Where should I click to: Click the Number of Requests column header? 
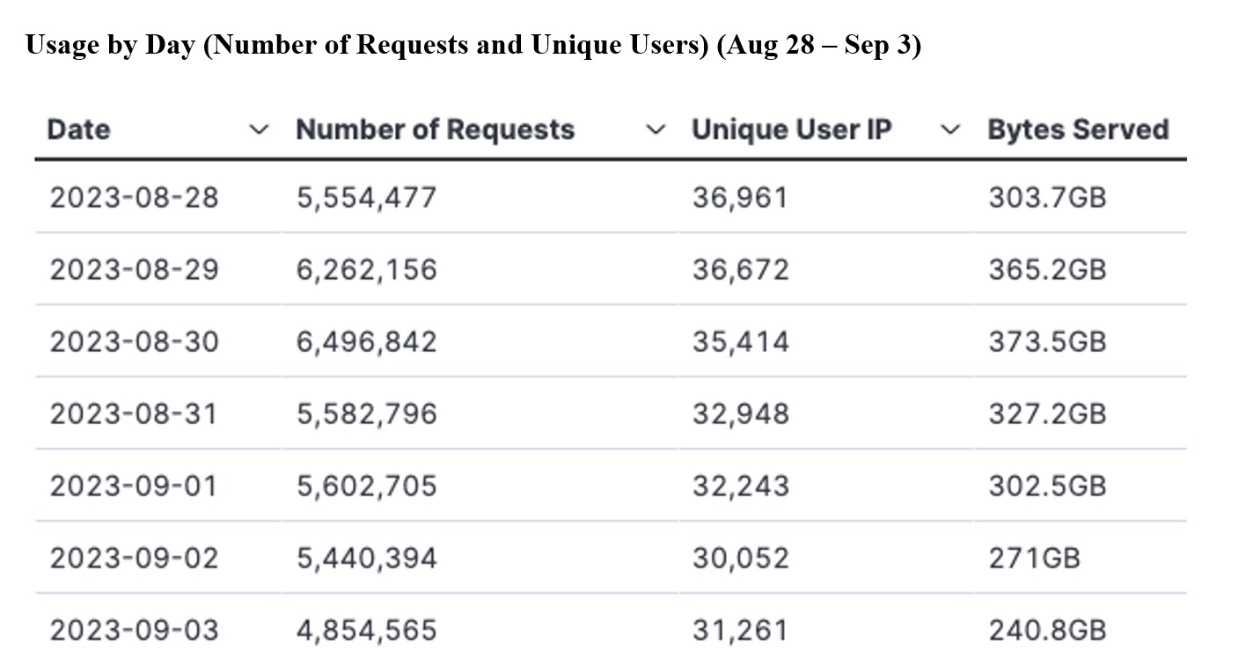436,129
